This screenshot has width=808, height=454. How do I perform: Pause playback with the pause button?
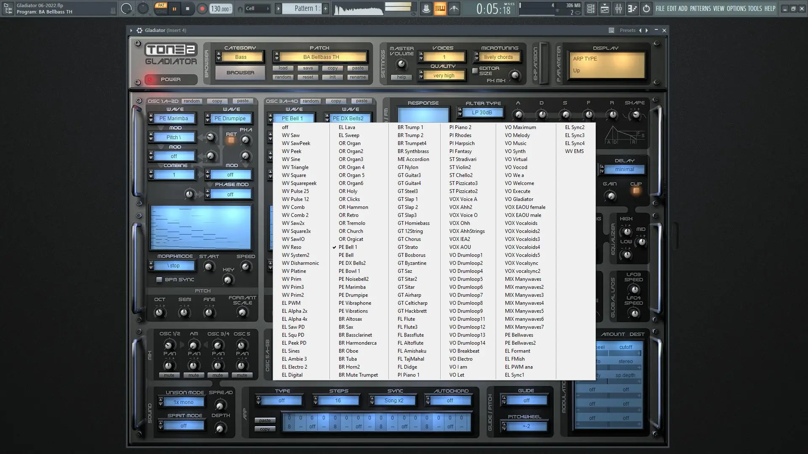tap(174, 9)
